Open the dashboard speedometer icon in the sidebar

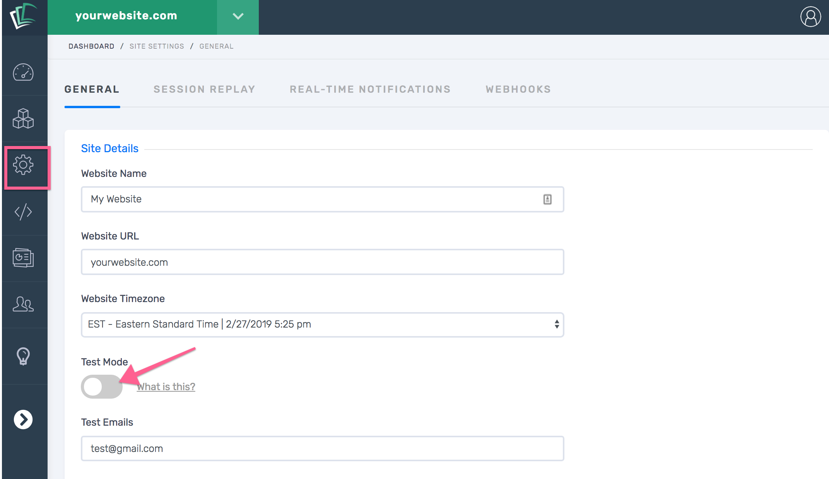[23, 72]
